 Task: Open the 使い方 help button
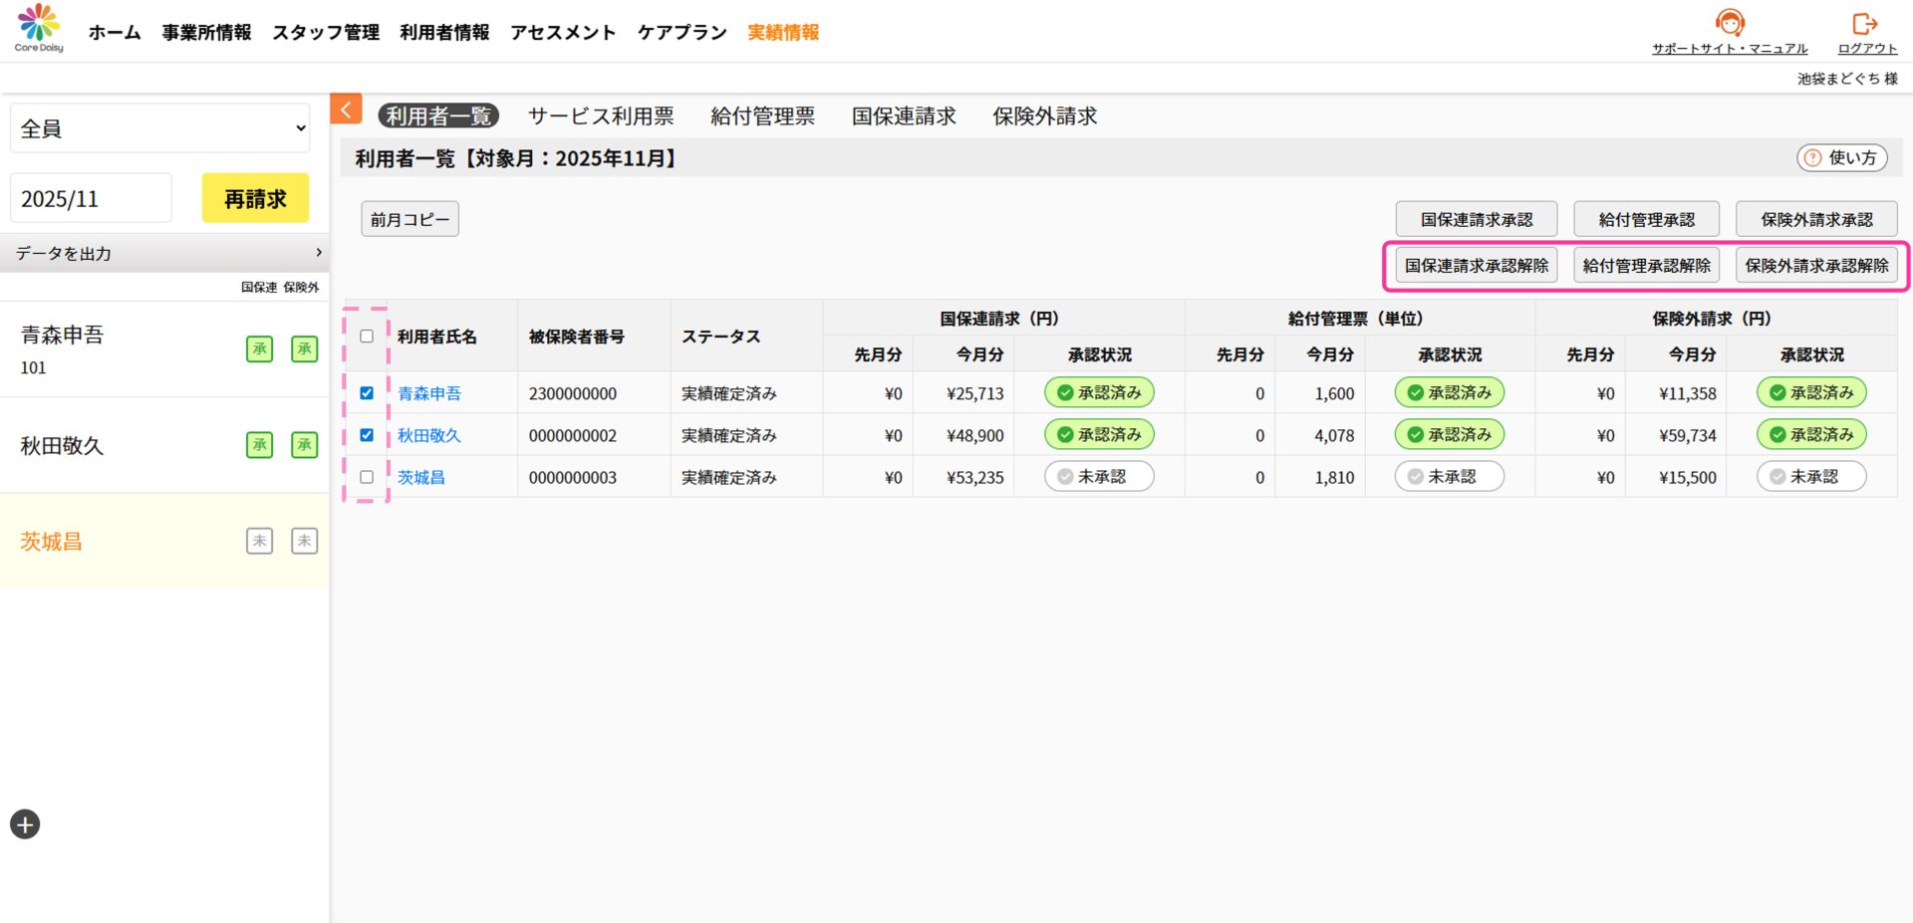pos(1841,158)
